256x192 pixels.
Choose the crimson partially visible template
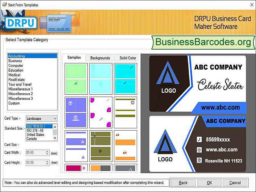[x=76, y=168]
